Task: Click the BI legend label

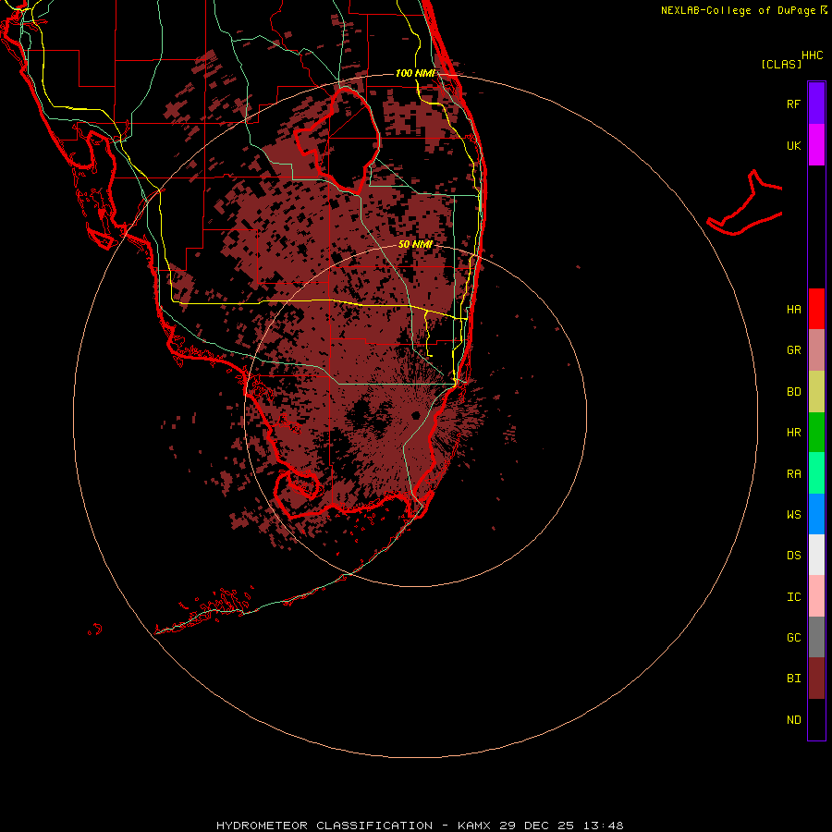Action: (x=793, y=679)
